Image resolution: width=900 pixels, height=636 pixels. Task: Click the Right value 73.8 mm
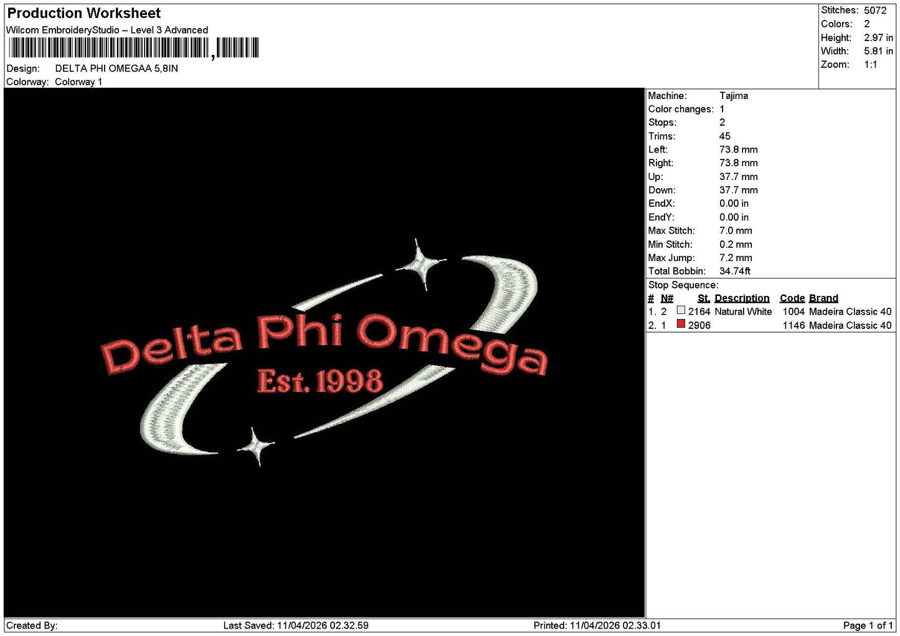point(739,163)
